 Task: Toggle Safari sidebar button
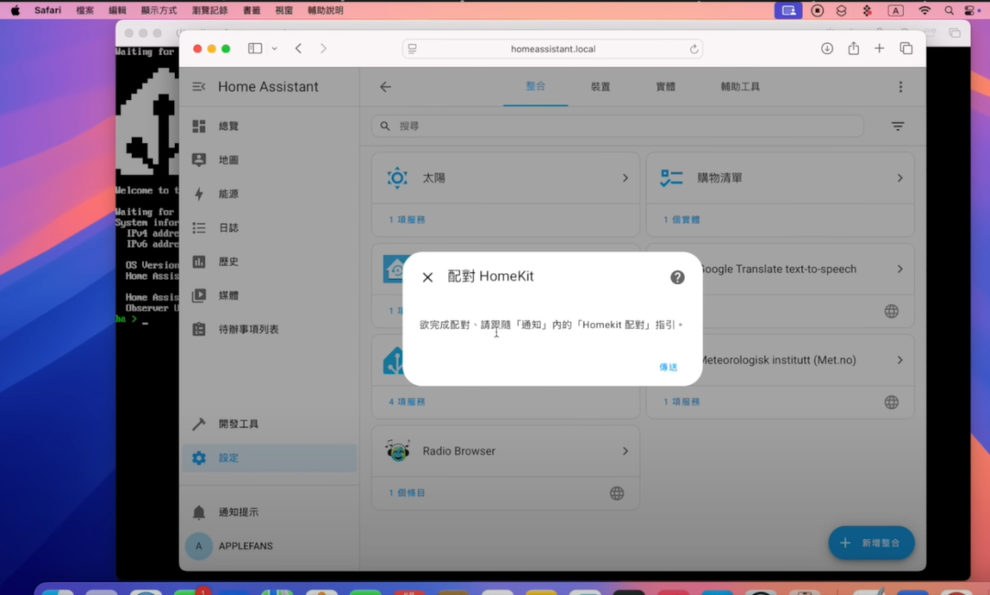(x=255, y=49)
